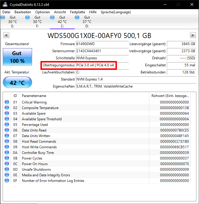
Task: Click status orb for Media and Data Integrity Errors
Action: [7, 175]
